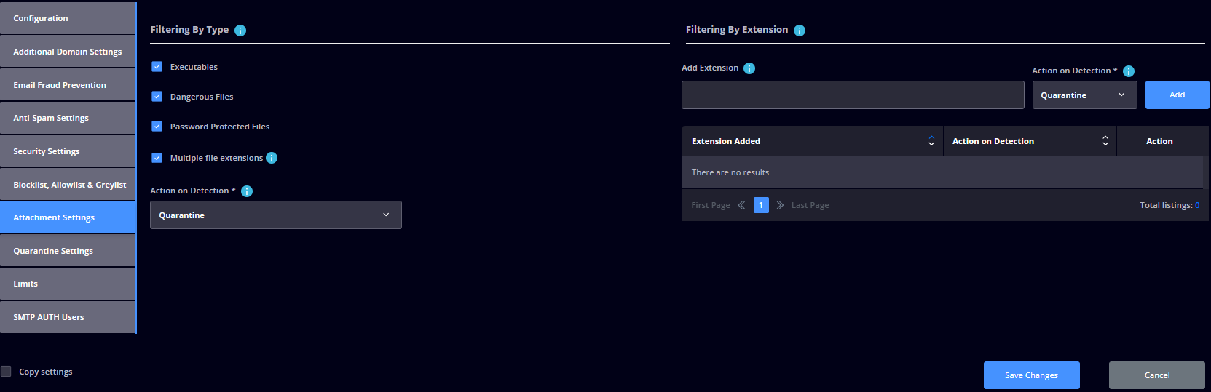Uncheck the Executables checkbox
The image size is (1211, 392).
click(x=157, y=66)
